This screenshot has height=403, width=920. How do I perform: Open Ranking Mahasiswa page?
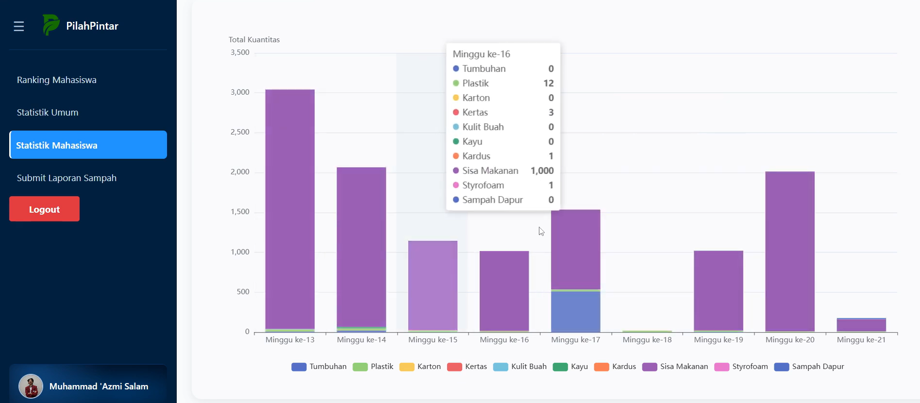[x=57, y=80]
